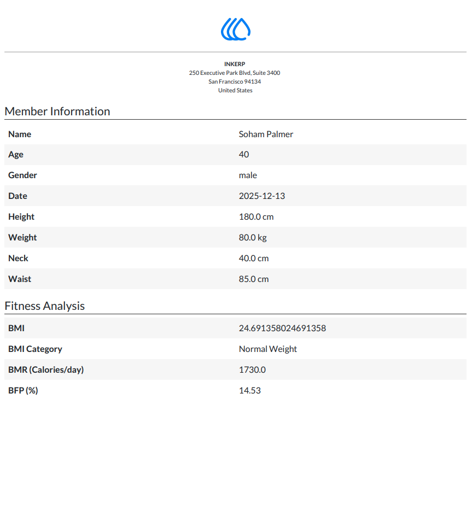Select the BMI value 24.691358024691358
Screen dimensions: 472x505
[x=282, y=328]
